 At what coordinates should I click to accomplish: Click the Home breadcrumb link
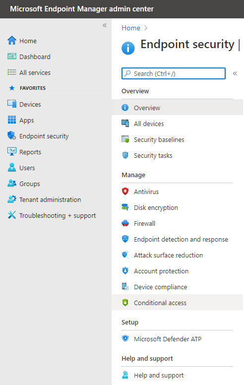[x=131, y=28]
